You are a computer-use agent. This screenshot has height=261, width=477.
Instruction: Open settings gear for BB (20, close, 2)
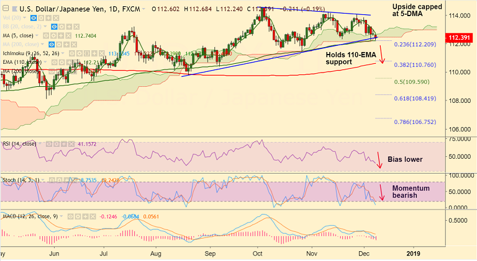[61, 27]
